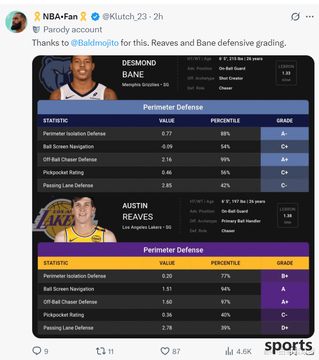Click the blue verified badge
This screenshot has height=360, width=319.
pos(95,17)
